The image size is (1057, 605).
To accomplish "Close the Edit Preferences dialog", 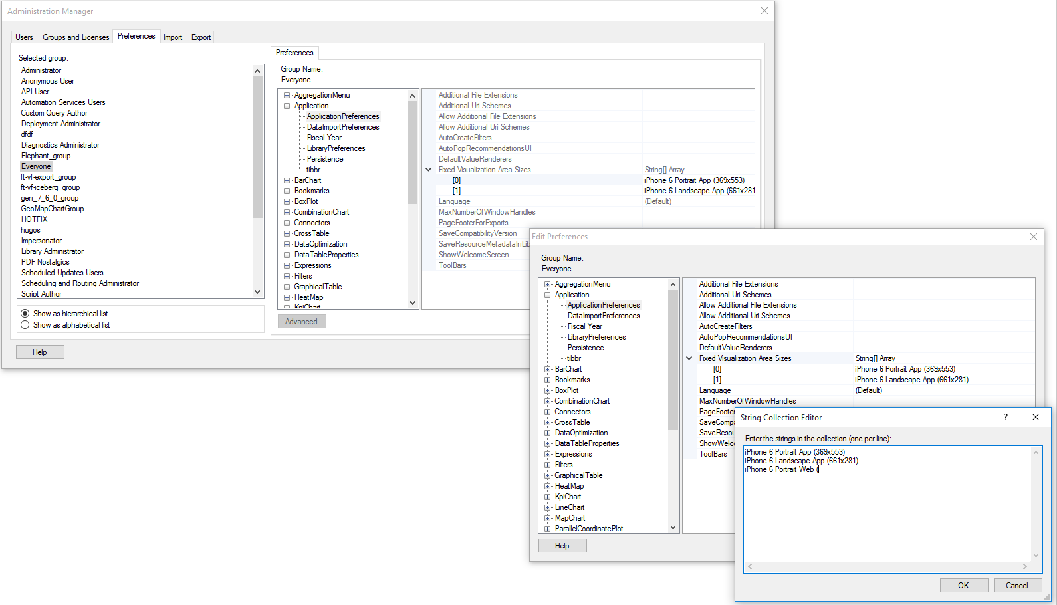I will pos(1033,237).
